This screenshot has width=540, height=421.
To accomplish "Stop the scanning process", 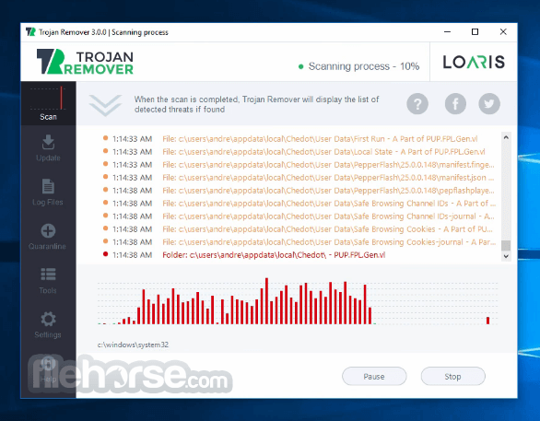I will point(452,376).
